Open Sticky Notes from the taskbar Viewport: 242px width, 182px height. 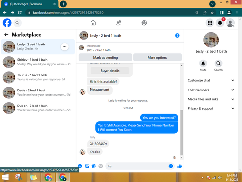33,177
